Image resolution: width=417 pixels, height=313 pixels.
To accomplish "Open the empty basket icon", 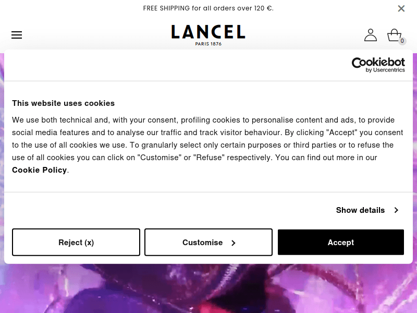I will (x=395, y=34).
